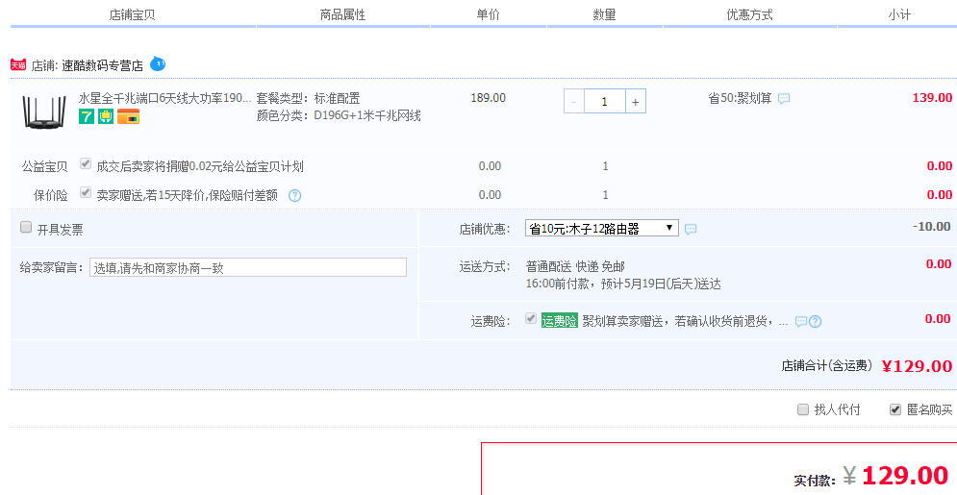Screen dimensions: 957x495
Task: Click the 省50:聚划算 discount text
Action: tap(740, 98)
